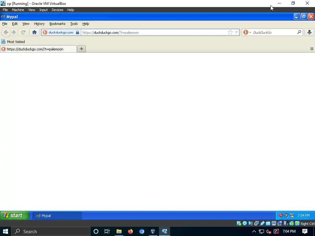Open VirtualBox Manager cube taskbar icon
315x236 pixels.
click(153, 231)
